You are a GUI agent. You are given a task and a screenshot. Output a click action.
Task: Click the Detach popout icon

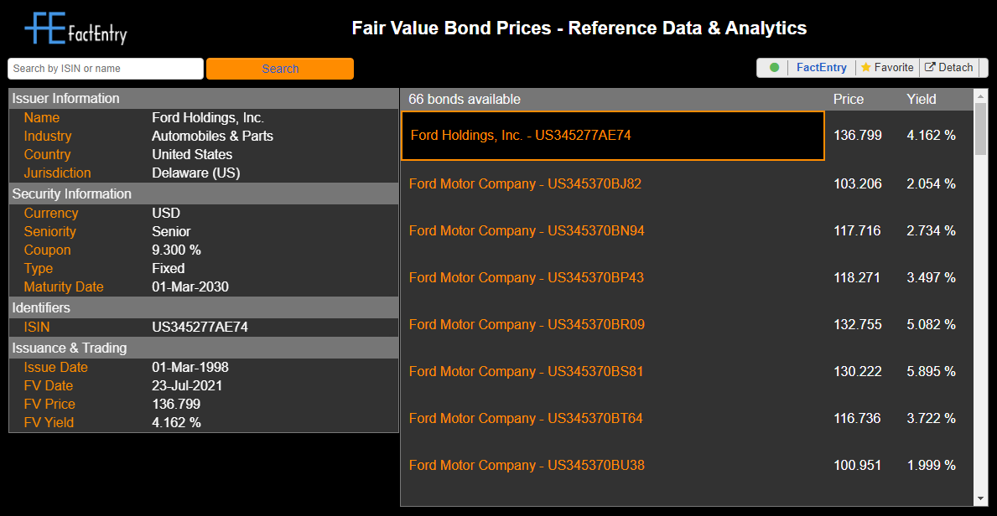(x=930, y=67)
